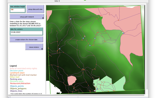Run the setup data and view button
Image resolution: width=156 pixels, height=98 pixels.
35,9
